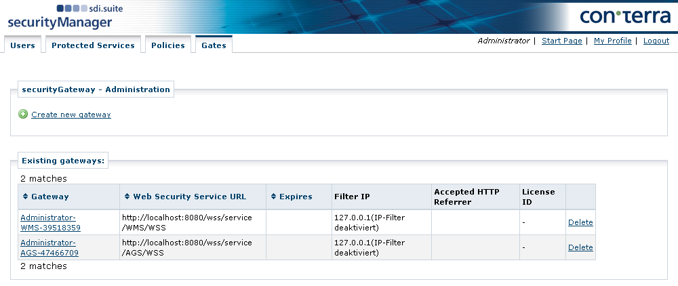Viewport: 678px width, 286px height.
Task: Open the Create new gateway link
Action: (x=71, y=115)
